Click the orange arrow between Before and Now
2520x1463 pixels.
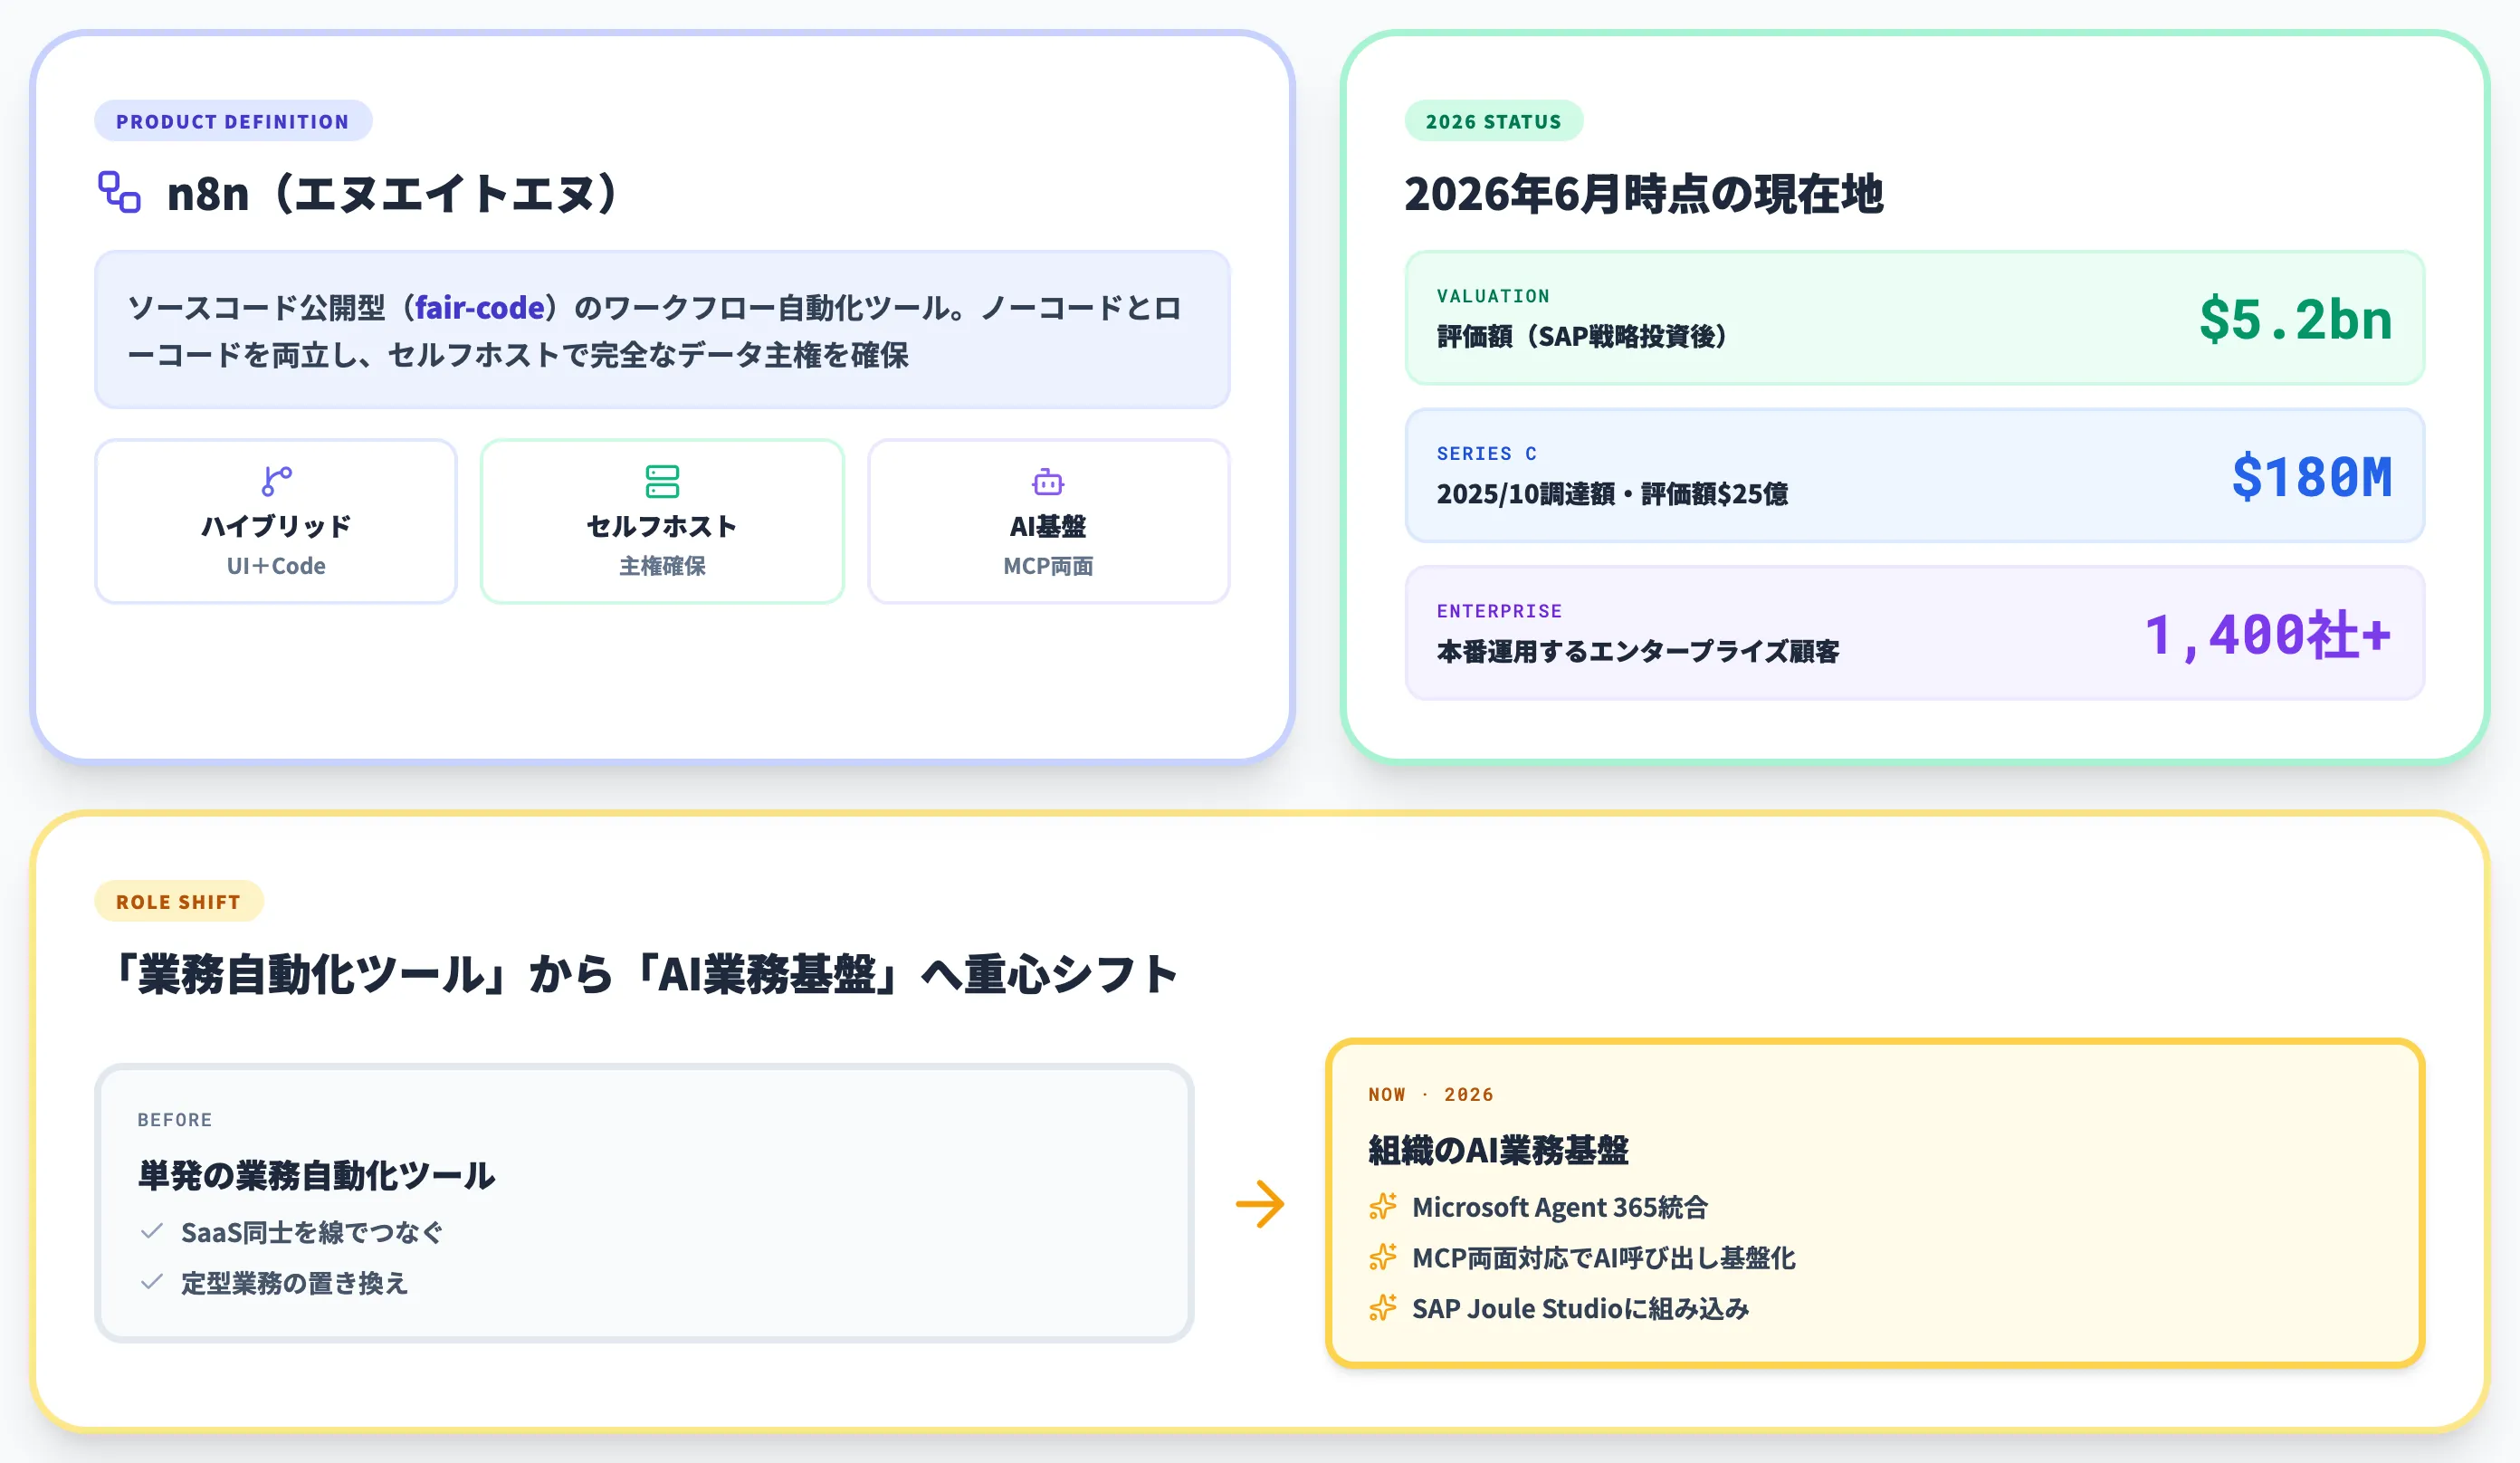1260,1204
